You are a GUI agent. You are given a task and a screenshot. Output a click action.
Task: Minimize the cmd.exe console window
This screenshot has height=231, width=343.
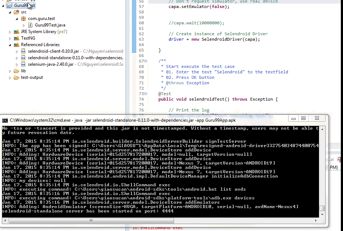(x=294, y=118)
